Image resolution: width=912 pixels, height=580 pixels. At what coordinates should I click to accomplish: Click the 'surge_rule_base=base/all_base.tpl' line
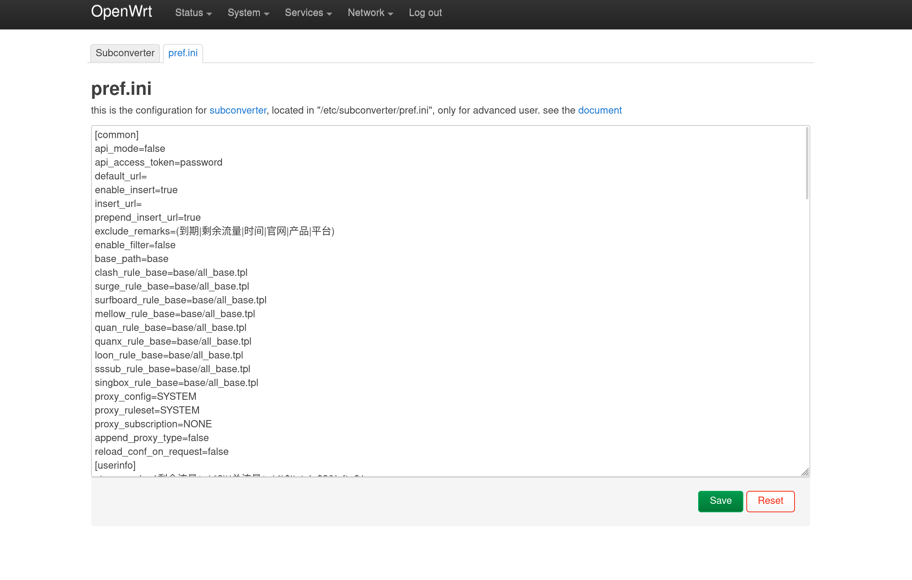(172, 287)
